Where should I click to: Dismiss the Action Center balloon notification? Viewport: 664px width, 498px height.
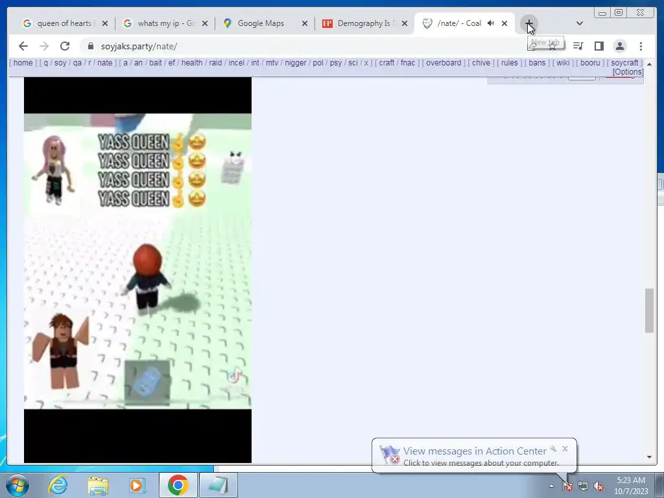pyautogui.click(x=565, y=449)
